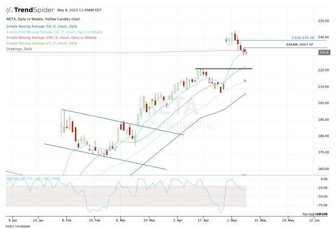Click the 20. Mar date label

pyautogui.click(x=149, y=220)
